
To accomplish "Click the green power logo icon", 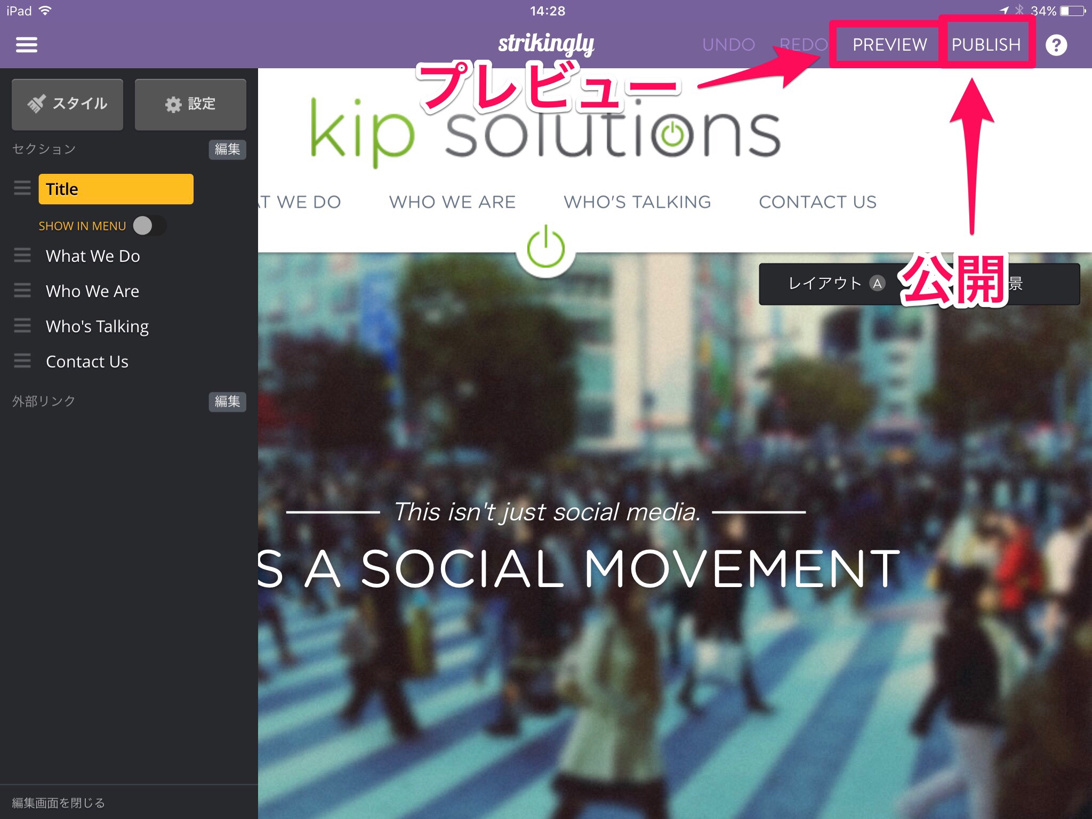I will (545, 248).
